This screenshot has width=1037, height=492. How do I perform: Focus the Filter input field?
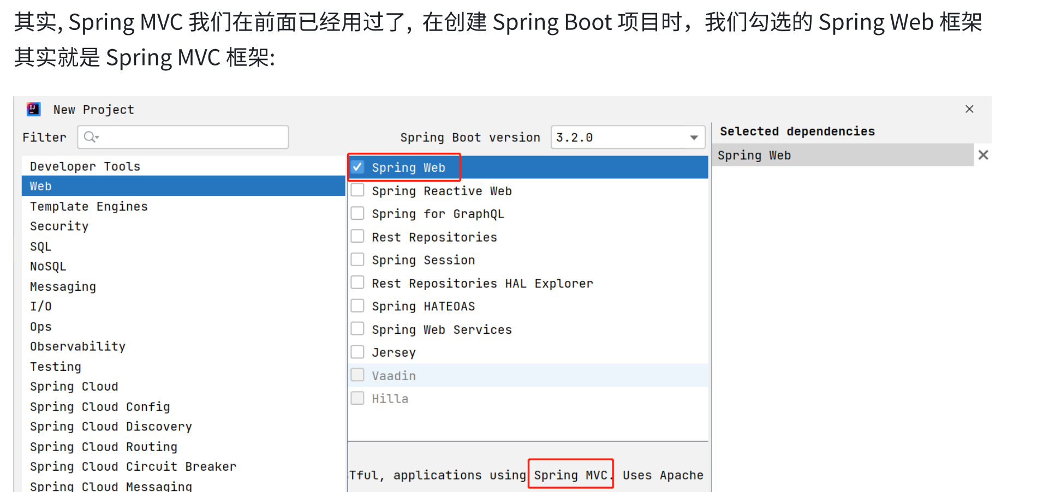point(183,137)
